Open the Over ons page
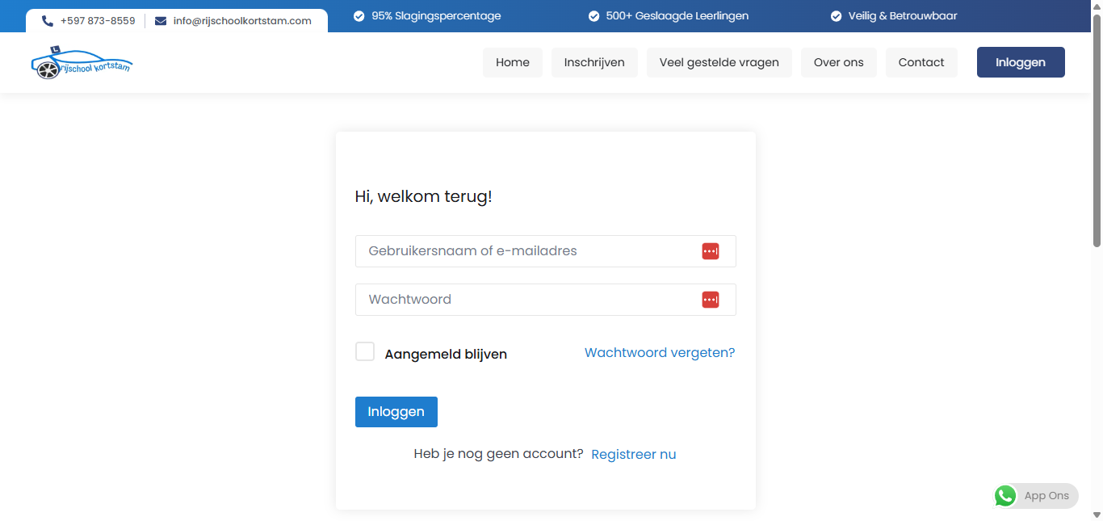Screen dimensions: 1103x521 (x=838, y=62)
